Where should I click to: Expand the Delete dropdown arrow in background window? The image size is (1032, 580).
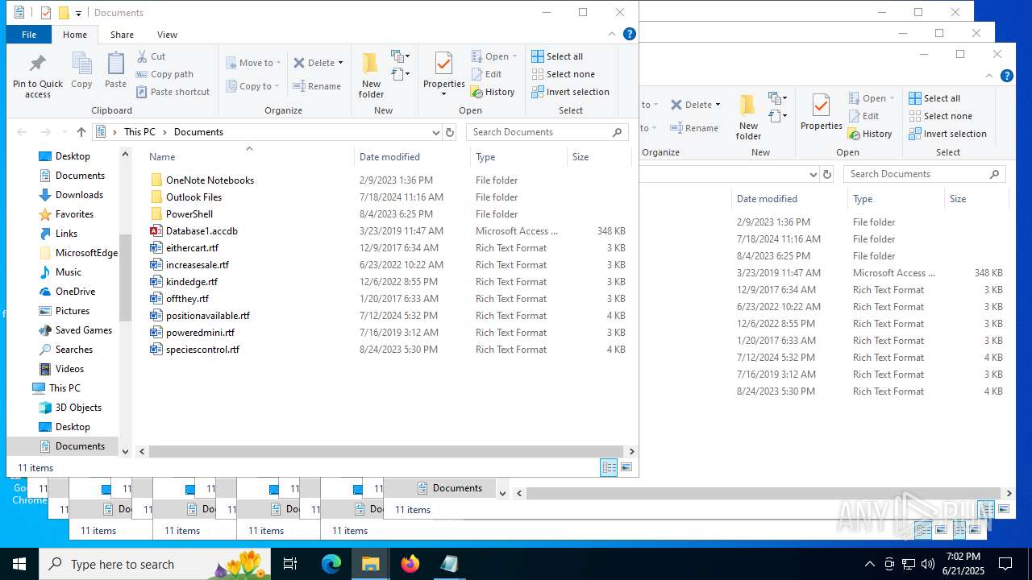click(x=718, y=105)
